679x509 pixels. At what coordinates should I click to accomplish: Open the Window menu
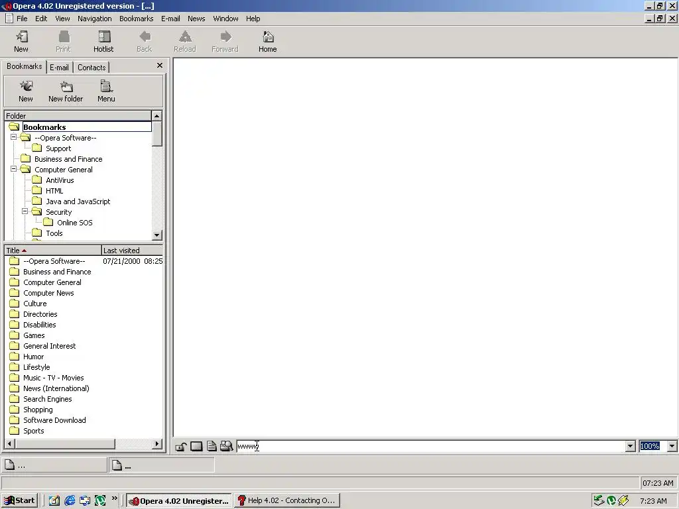point(225,19)
